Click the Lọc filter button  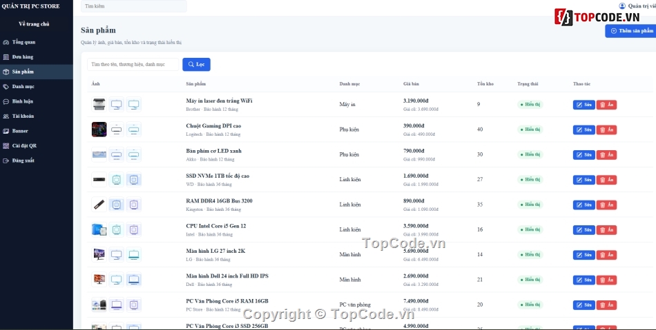[x=196, y=64]
